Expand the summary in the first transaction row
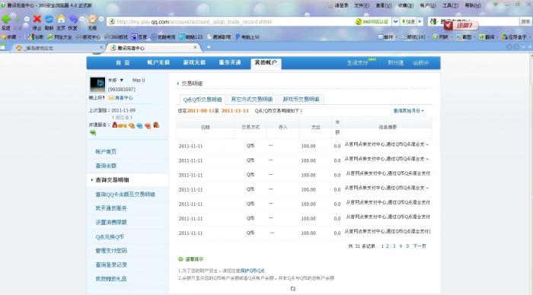Viewport: 533px width, 295px height. 427,144
